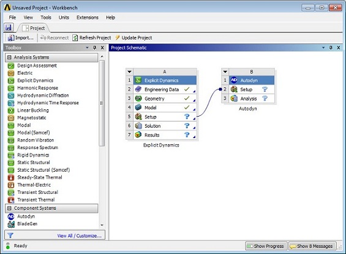The width and height of the screenshot is (346, 254).
Task: Open the dropdown arrow of system B
Action: (x=225, y=72)
